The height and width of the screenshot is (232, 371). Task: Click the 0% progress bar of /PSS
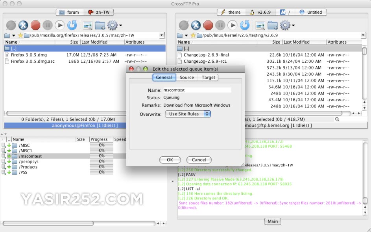click(102, 172)
